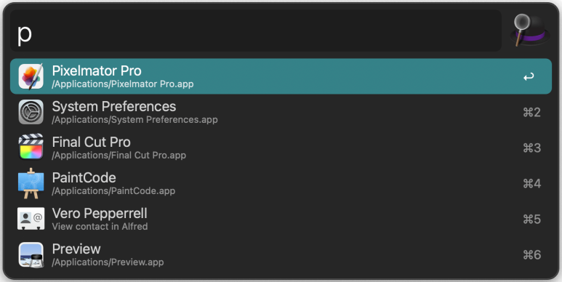Screen dimensions: 562x282
Task: Click the Vero Pepperrell contact card icon
Action: coord(31,219)
